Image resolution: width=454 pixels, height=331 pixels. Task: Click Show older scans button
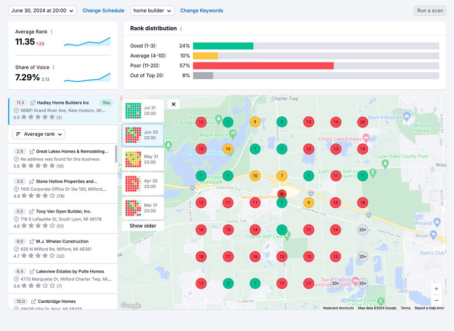click(143, 226)
